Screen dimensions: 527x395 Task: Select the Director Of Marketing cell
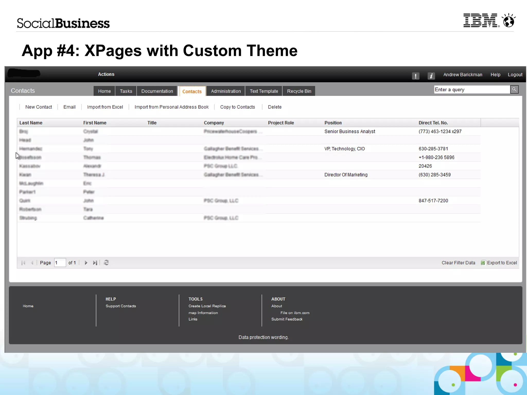point(346,174)
